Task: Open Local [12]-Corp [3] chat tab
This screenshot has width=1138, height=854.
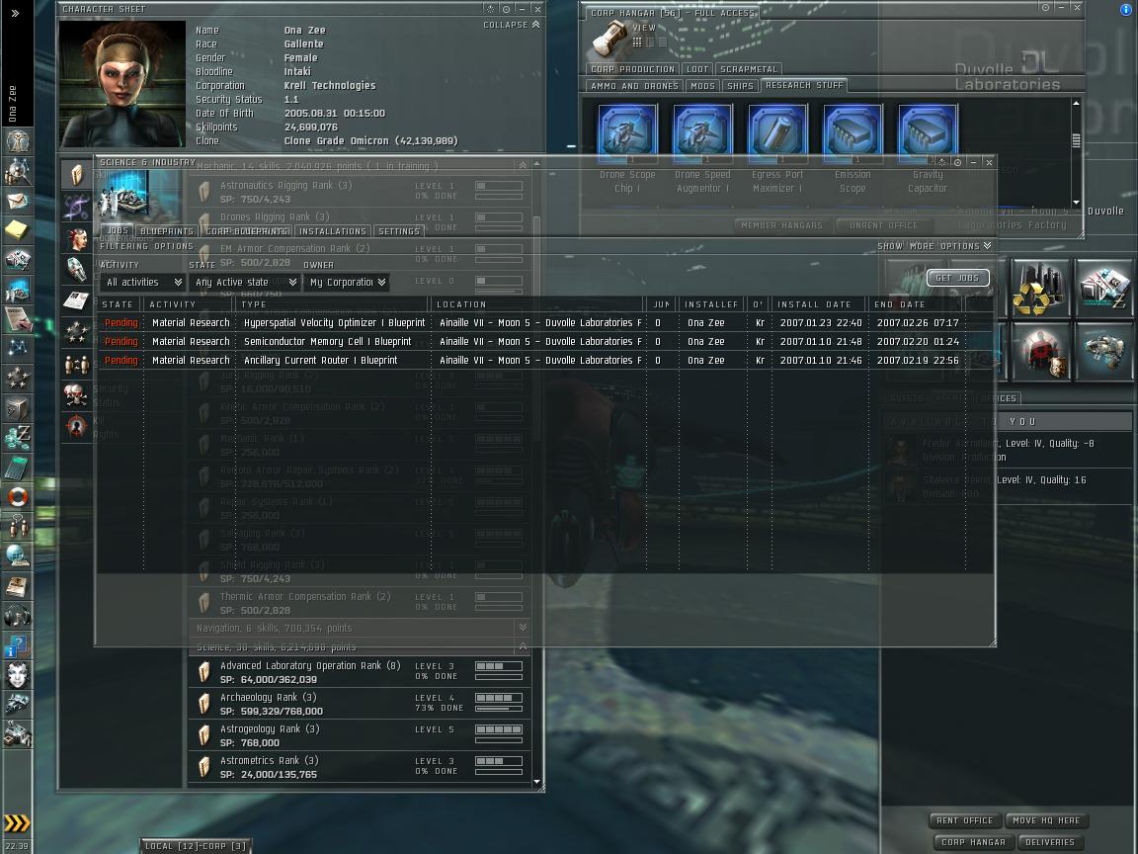Action: (x=196, y=845)
